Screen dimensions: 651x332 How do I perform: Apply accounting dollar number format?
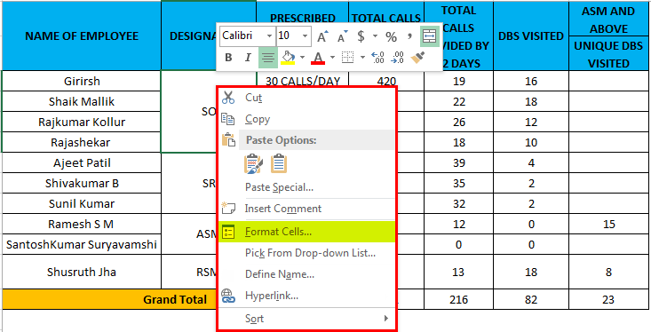pos(361,36)
